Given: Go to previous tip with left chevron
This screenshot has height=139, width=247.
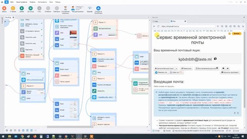Looking at the screenshot, I should coord(235,113).
